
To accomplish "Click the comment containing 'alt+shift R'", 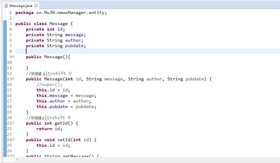I will point(48,118).
